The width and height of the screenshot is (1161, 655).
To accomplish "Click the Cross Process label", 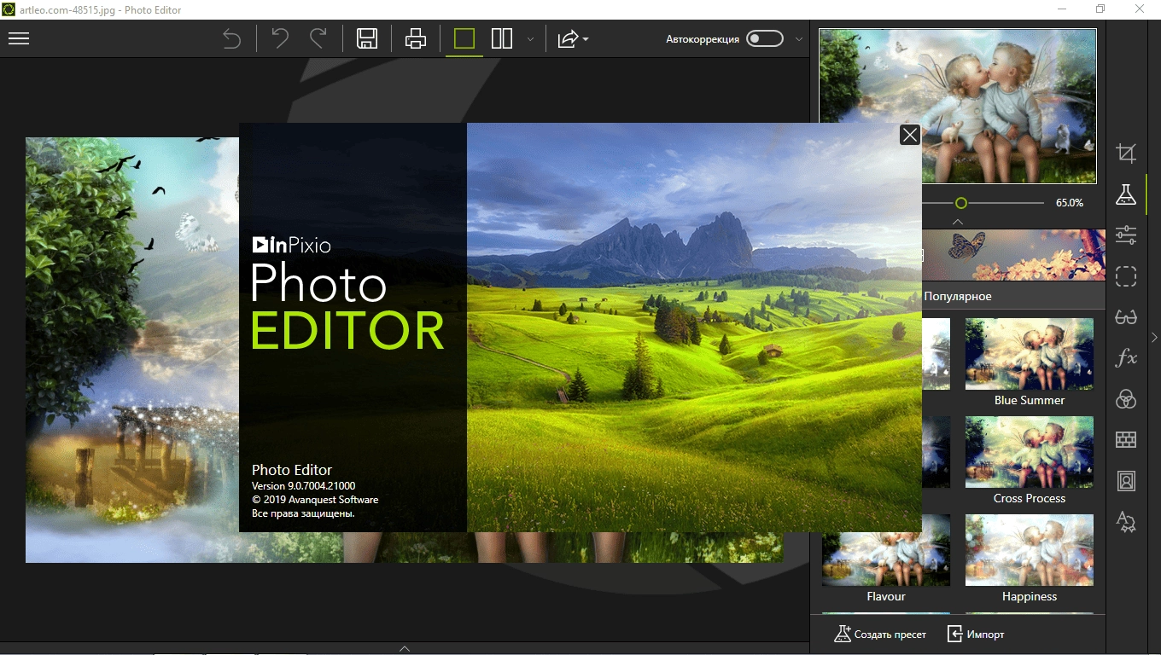I will click(1030, 498).
